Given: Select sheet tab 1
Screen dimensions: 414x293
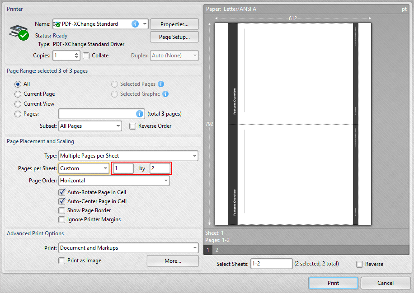Looking at the screenshot, I should (207, 249).
